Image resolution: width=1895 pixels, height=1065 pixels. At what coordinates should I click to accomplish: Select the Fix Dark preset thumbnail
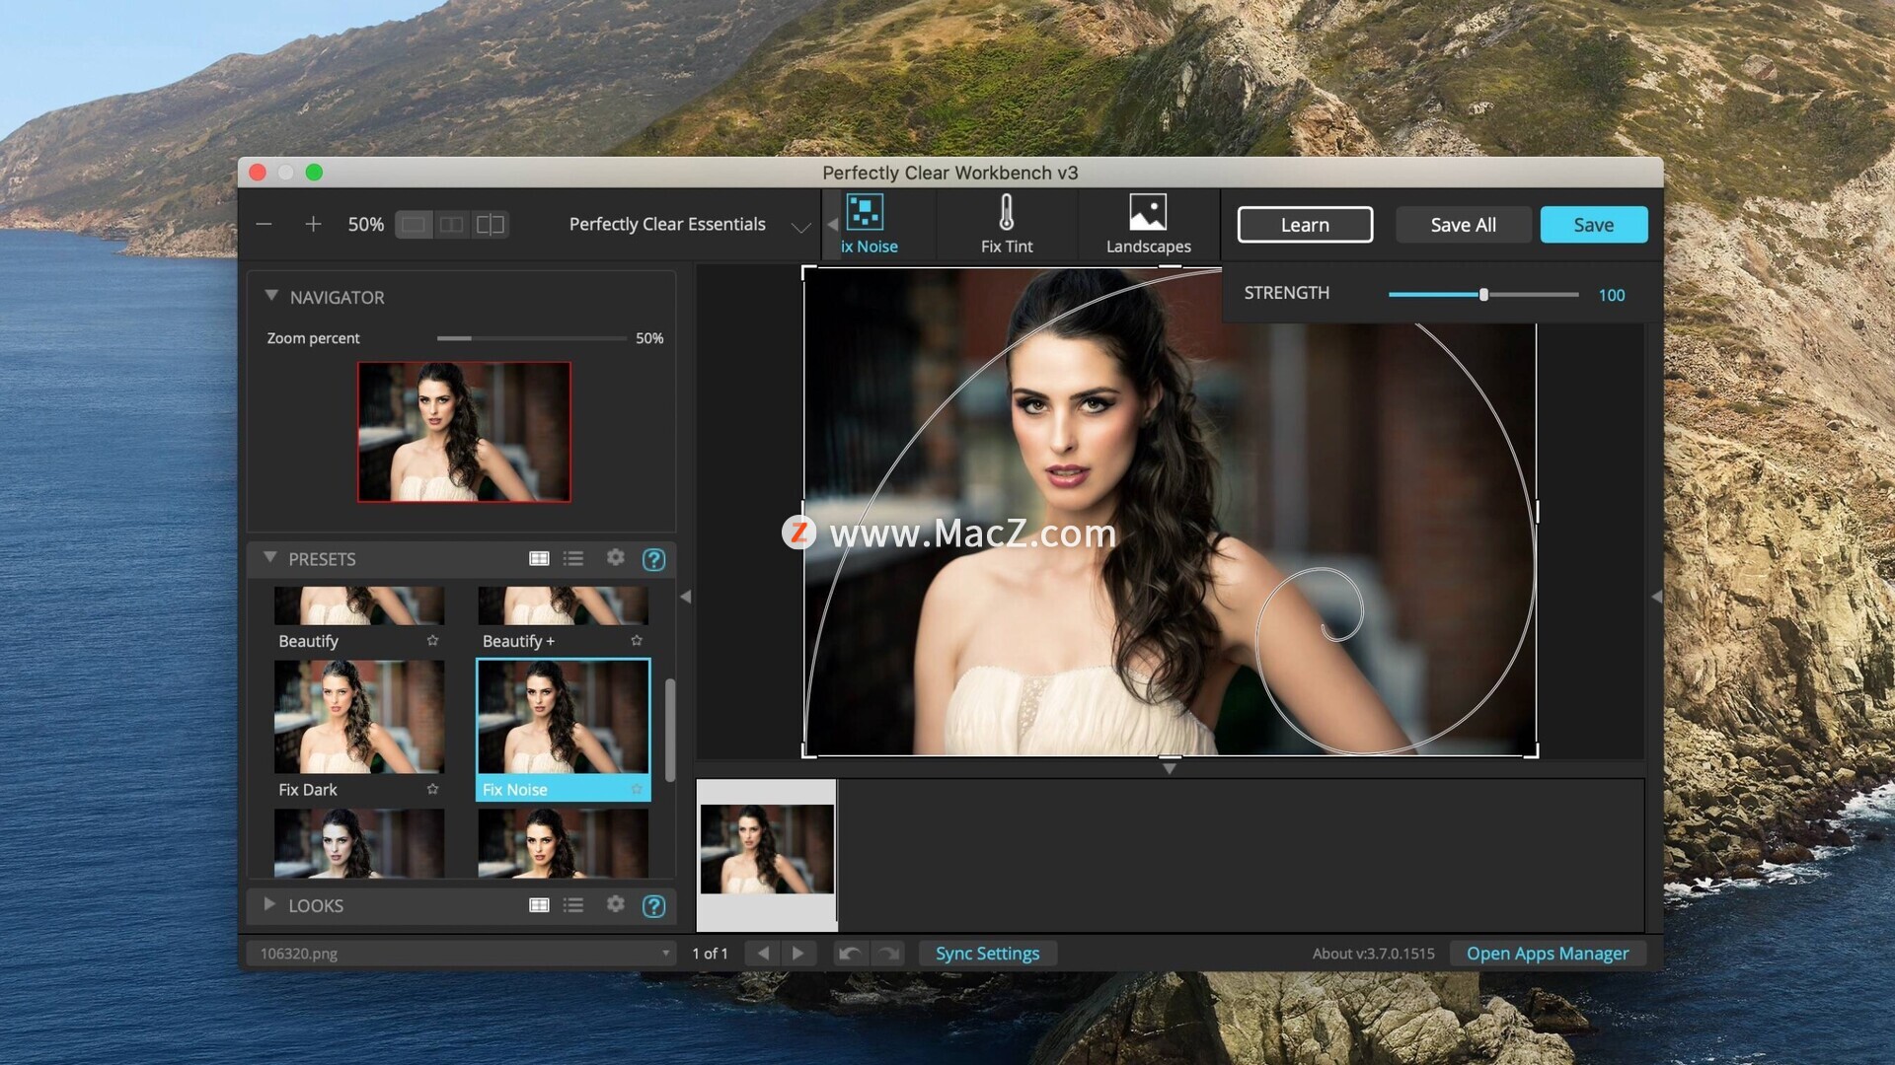359,717
